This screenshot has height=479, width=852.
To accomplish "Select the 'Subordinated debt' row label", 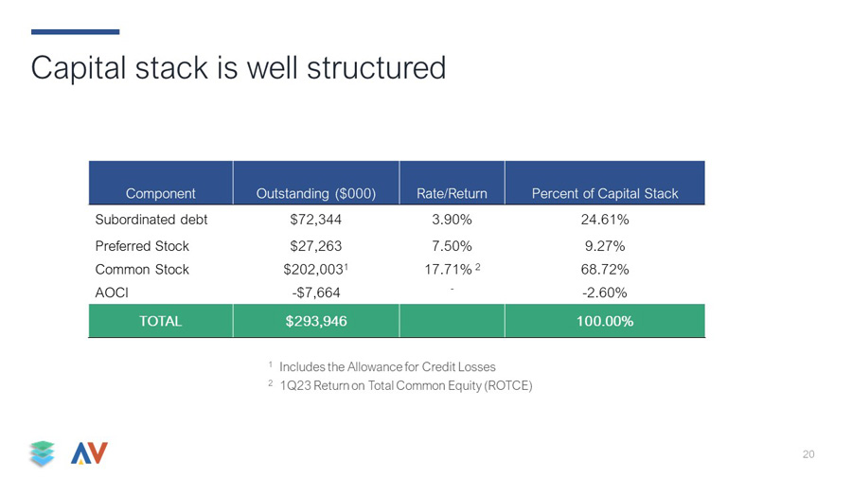I will click(x=151, y=220).
